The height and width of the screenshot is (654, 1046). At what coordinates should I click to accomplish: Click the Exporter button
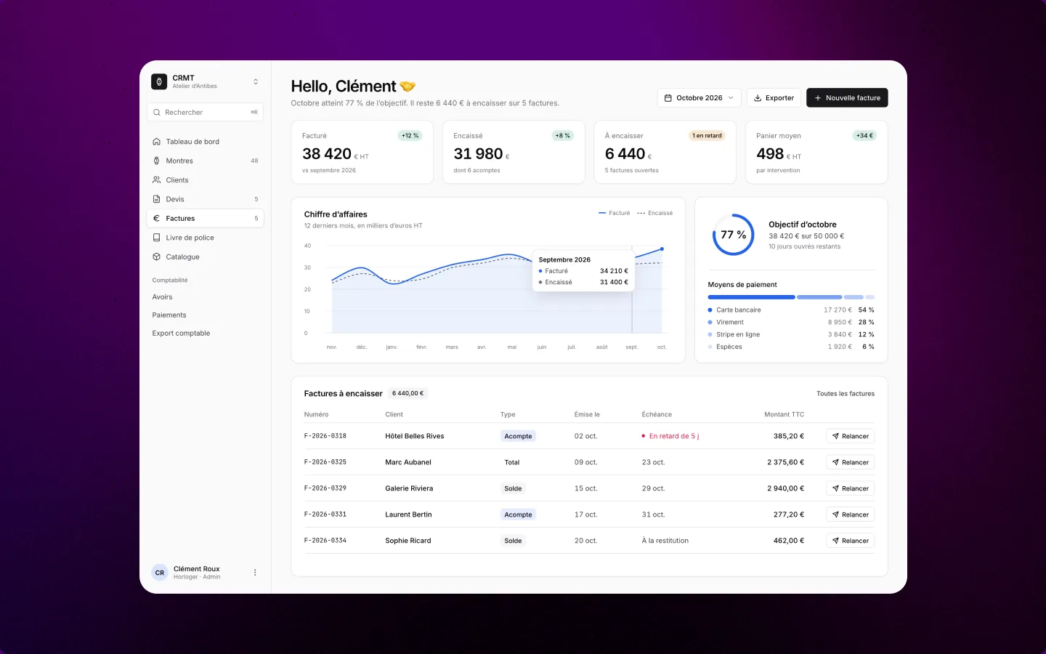774,98
